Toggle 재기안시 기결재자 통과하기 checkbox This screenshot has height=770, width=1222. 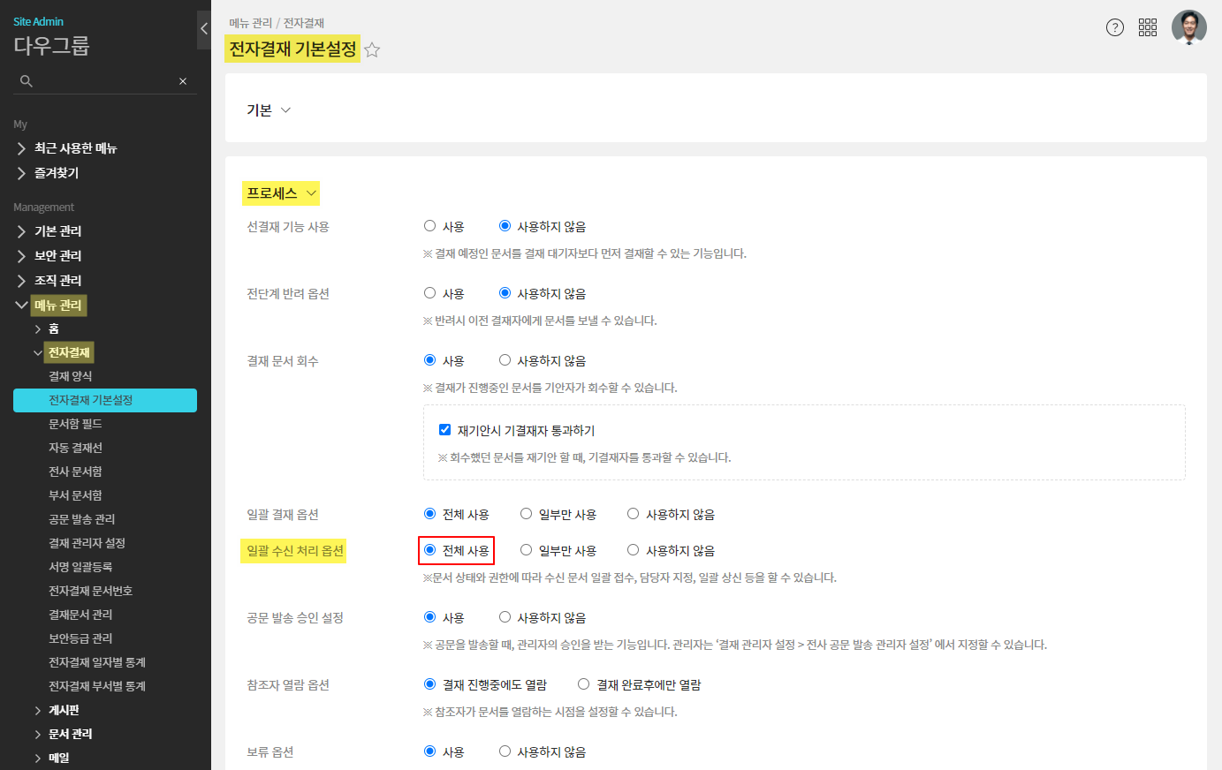click(x=445, y=430)
